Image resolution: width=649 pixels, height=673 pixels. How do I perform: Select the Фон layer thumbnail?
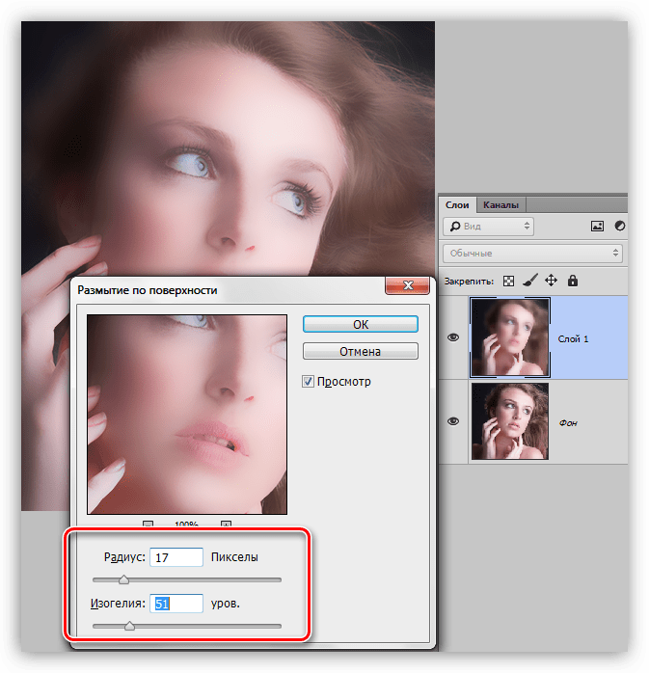[510, 421]
